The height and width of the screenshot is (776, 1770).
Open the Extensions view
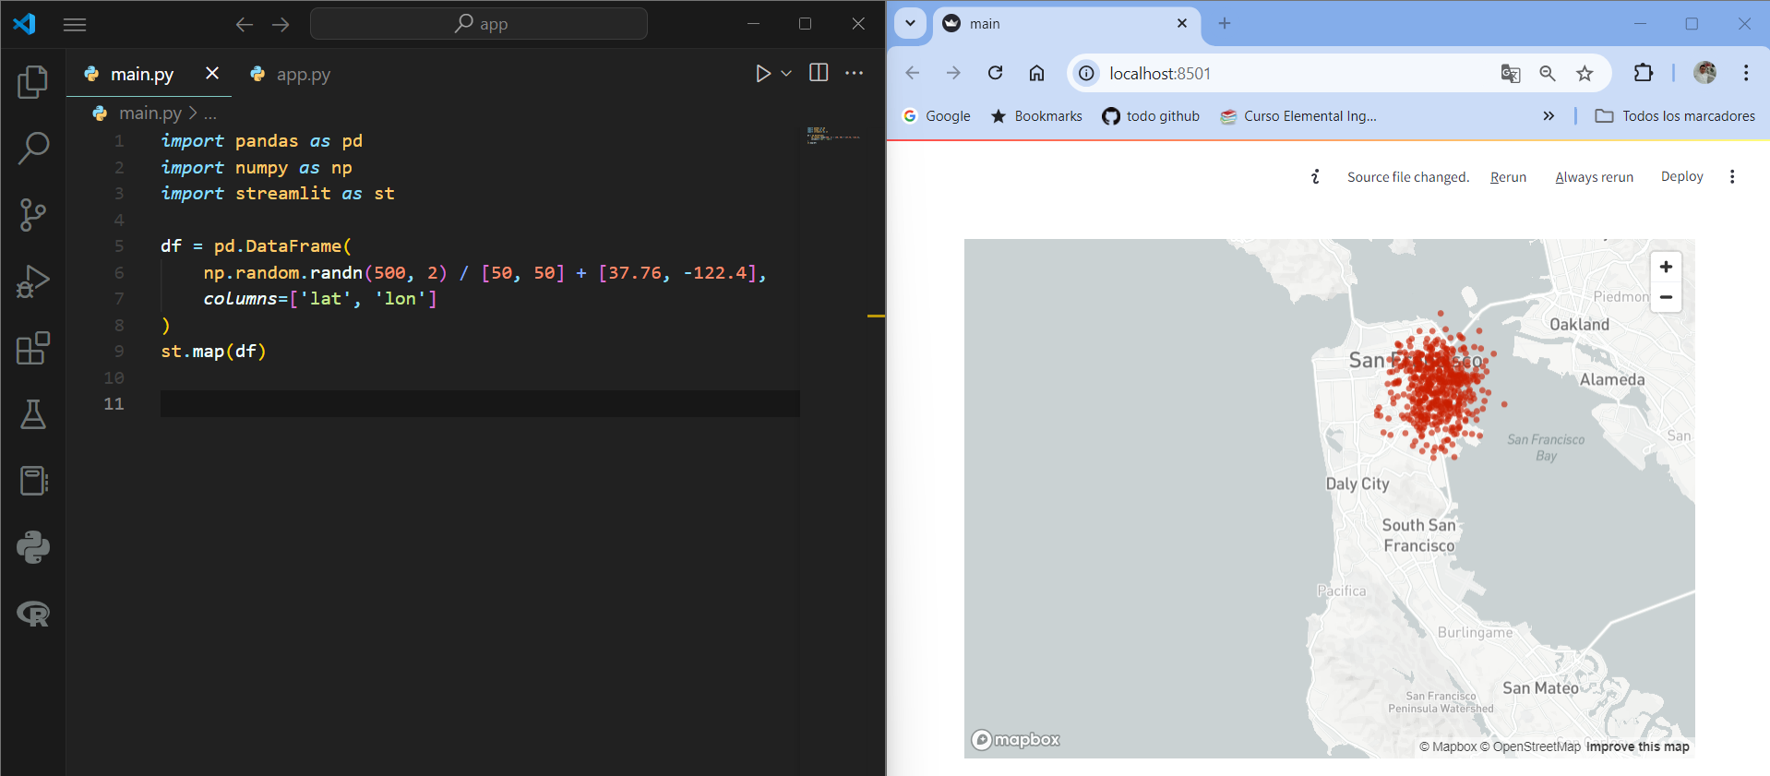pos(32,348)
